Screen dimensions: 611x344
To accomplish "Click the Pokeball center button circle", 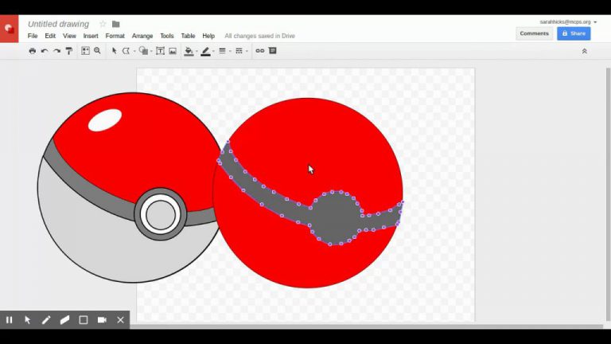I will tap(161, 214).
